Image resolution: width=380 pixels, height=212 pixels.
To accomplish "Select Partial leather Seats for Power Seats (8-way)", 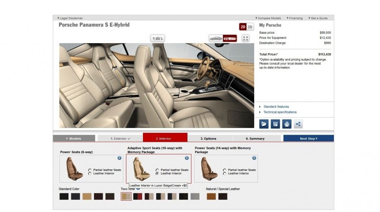I will [x=90, y=170].
